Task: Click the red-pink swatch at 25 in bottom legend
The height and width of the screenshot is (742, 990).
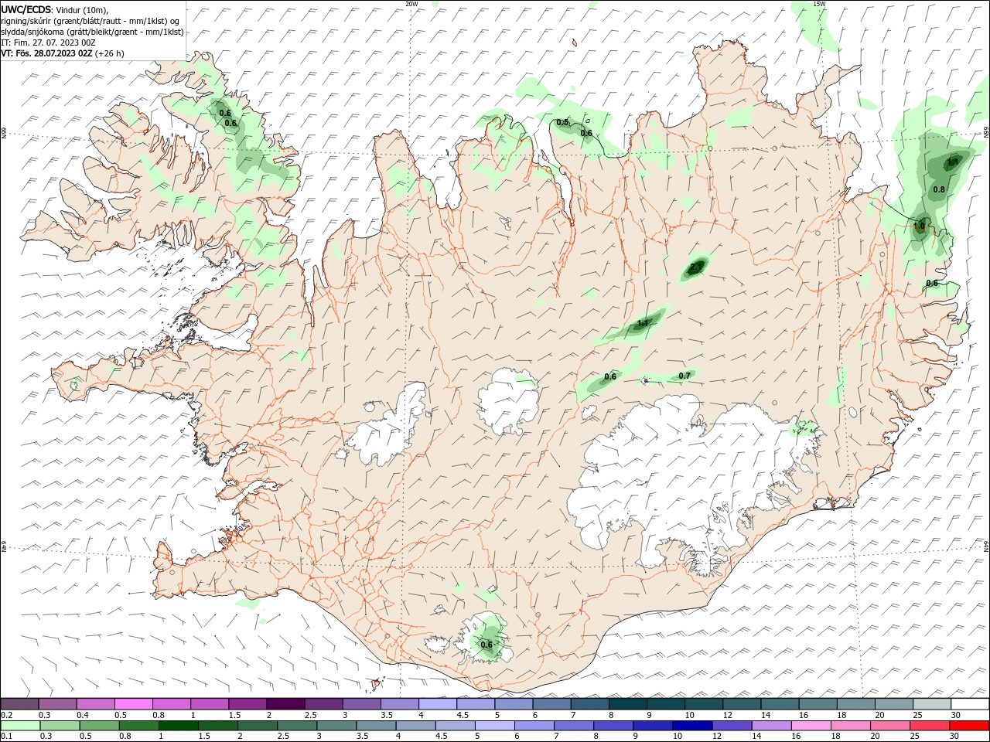Action: coord(930,726)
